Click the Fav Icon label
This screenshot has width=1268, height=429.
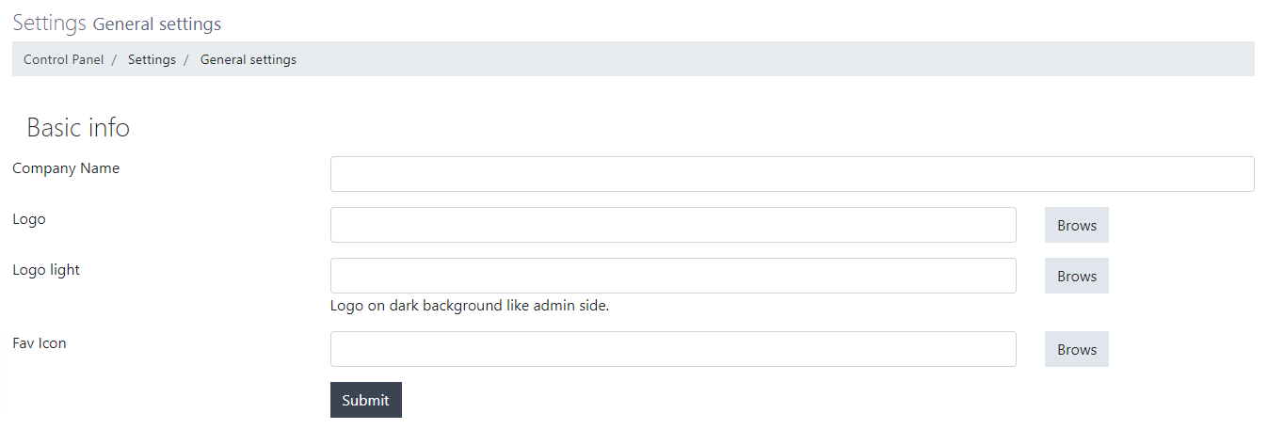tap(40, 343)
